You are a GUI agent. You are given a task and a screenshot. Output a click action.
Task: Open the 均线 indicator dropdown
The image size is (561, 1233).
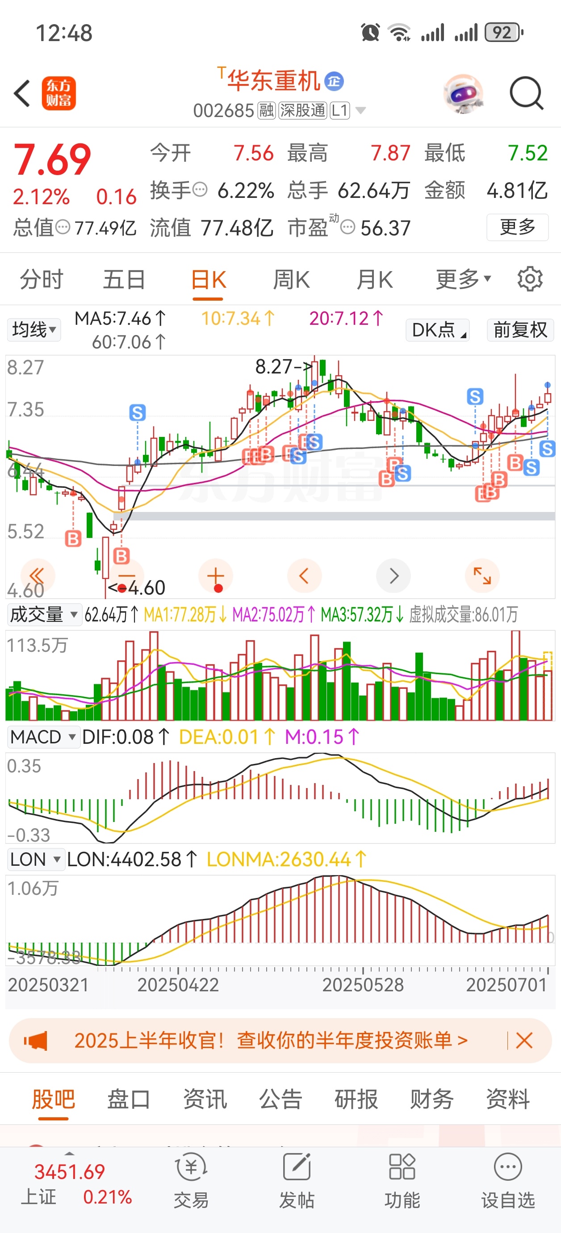(33, 330)
